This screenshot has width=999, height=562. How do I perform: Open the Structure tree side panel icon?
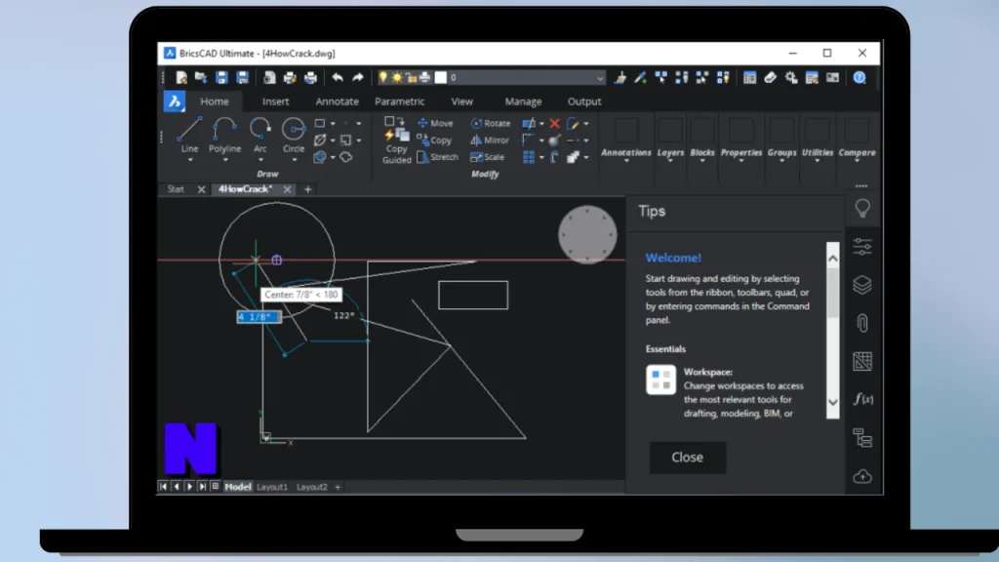(862, 438)
